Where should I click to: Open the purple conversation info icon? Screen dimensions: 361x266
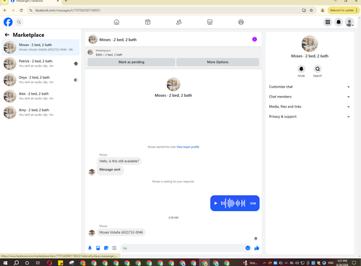click(x=254, y=39)
